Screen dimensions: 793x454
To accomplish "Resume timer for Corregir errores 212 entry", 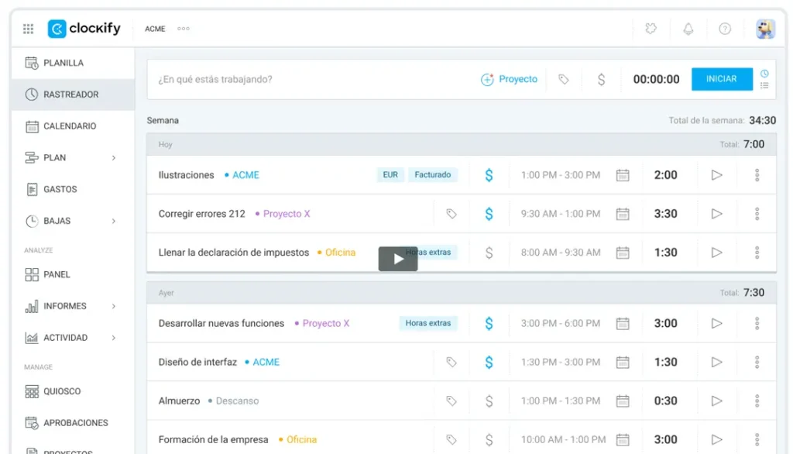I will click(x=716, y=214).
